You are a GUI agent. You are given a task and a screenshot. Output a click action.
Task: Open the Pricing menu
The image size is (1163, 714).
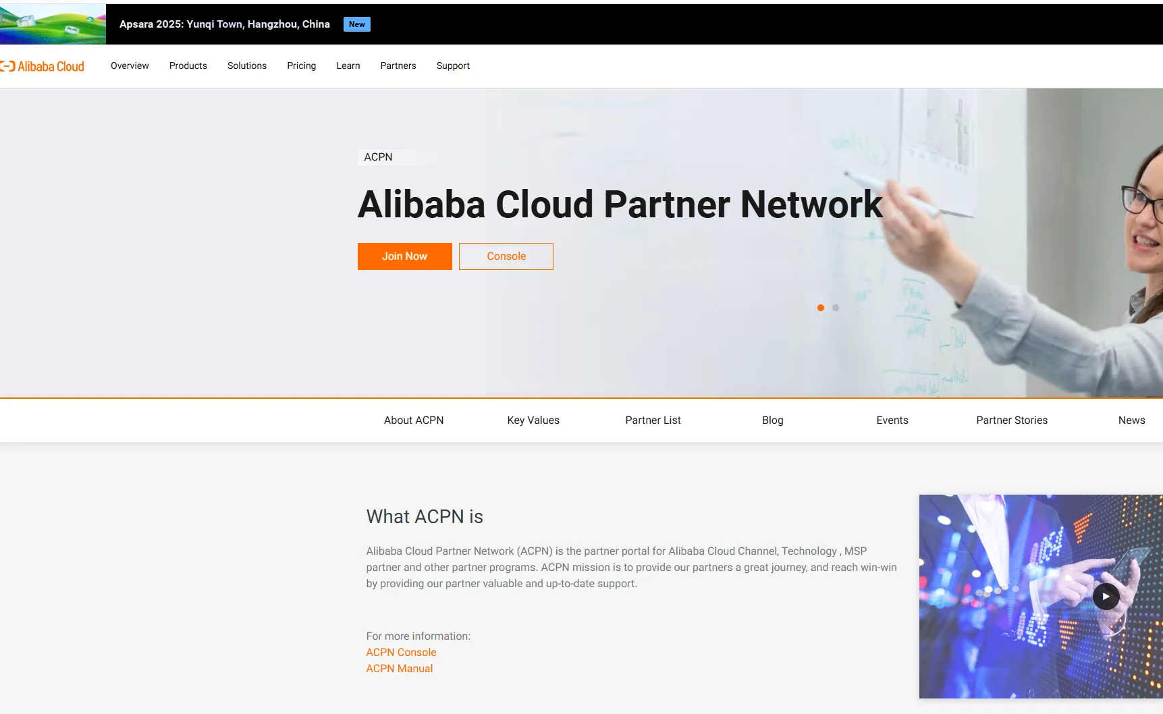click(301, 65)
